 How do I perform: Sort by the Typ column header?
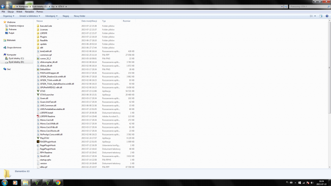[112, 21]
